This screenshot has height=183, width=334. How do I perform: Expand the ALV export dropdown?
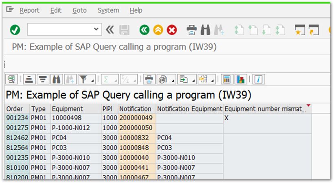click(x=194, y=80)
